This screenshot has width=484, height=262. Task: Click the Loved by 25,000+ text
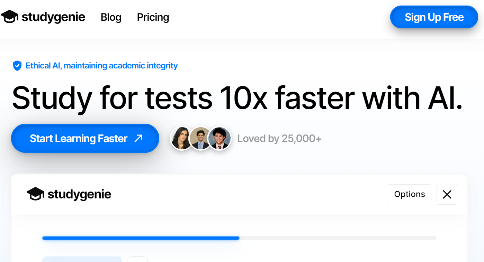pyautogui.click(x=279, y=139)
